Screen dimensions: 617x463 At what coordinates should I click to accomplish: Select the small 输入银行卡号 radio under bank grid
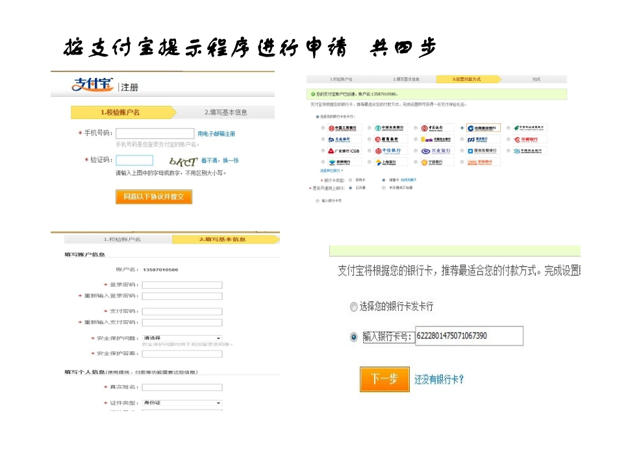318,201
